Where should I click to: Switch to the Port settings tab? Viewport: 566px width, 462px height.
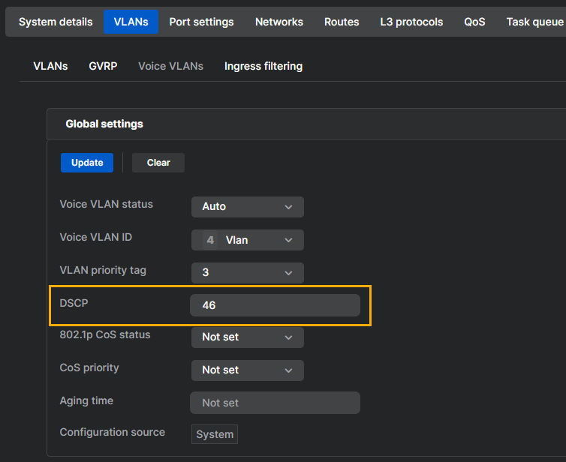point(201,22)
